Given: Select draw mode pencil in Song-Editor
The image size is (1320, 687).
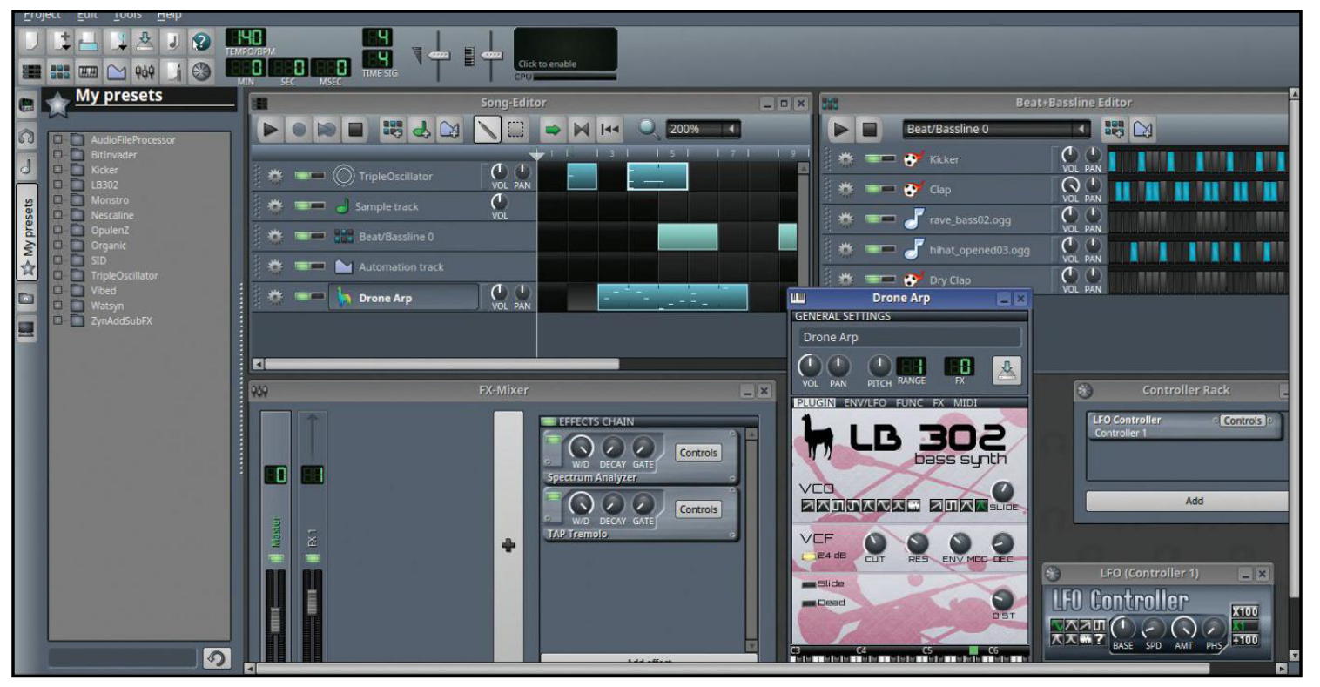Looking at the screenshot, I should (x=488, y=130).
